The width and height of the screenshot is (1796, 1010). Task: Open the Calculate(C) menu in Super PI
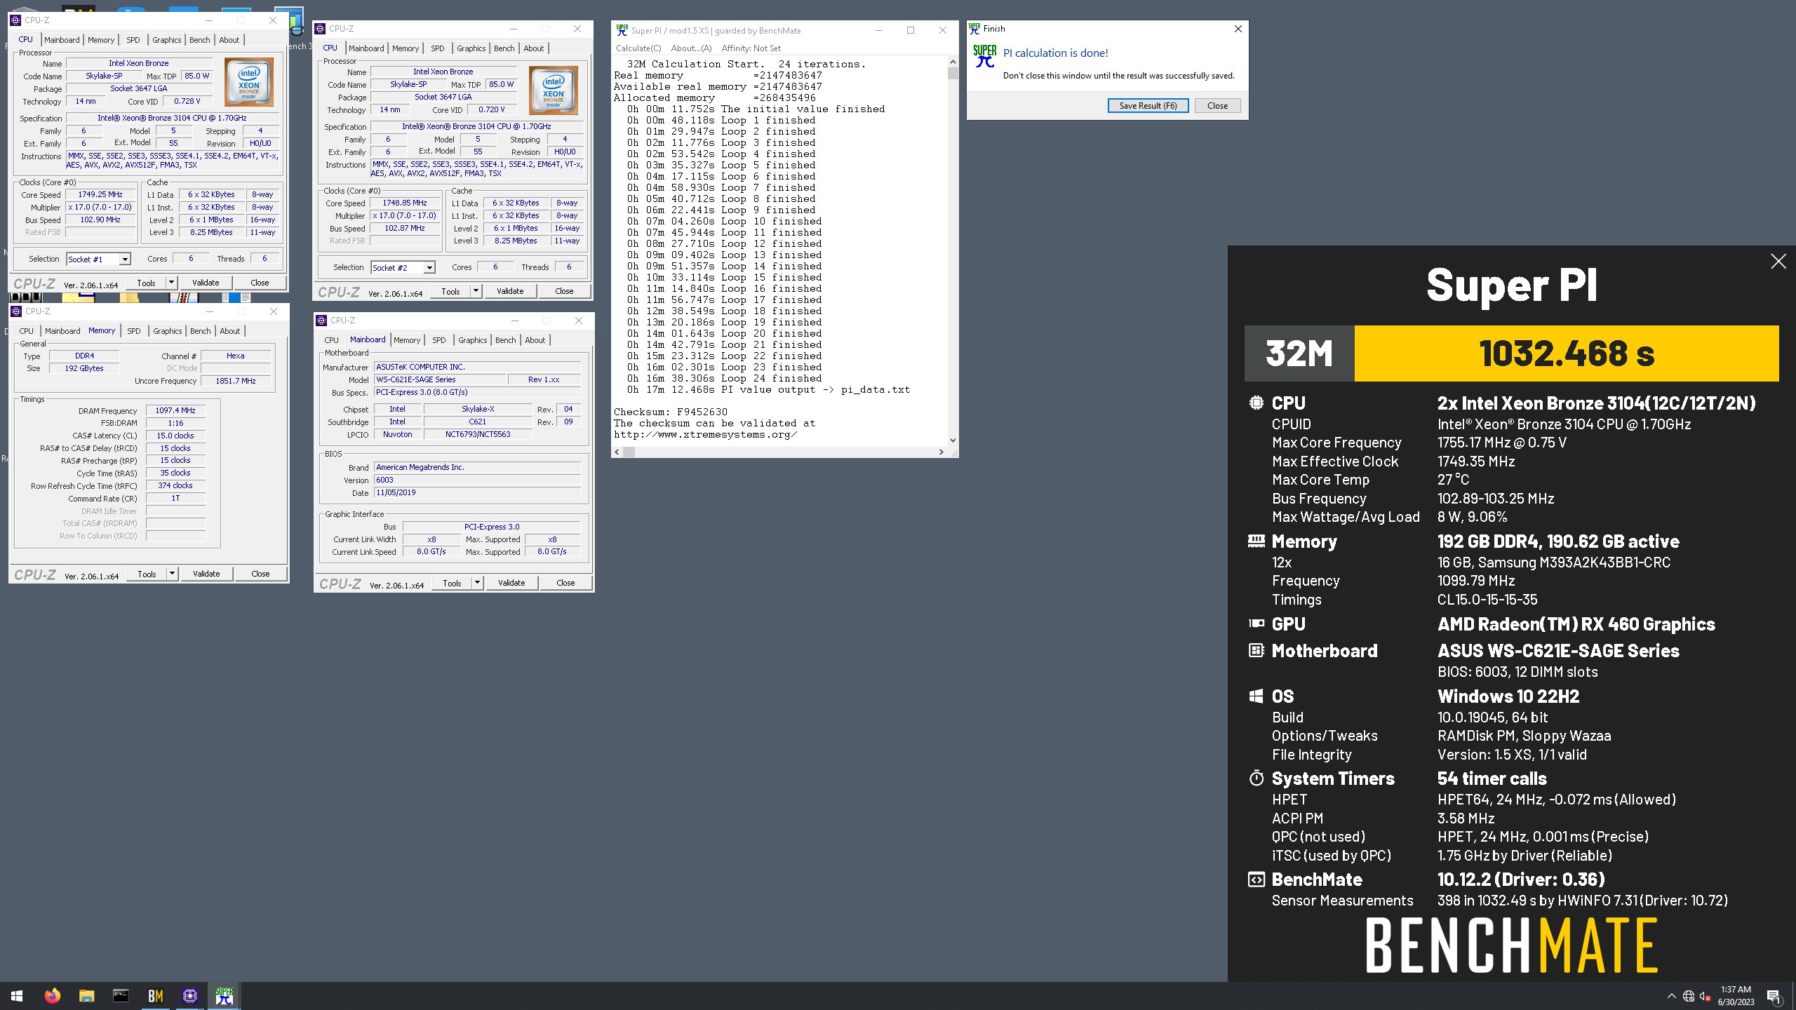638,48
